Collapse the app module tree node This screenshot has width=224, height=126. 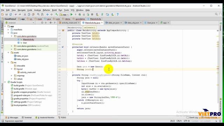(5, 27)
